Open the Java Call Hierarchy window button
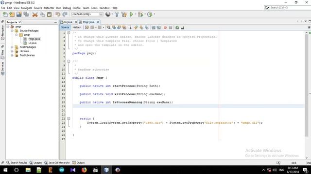This screenshot has width=311, height=174. click(x=57, y=163)
